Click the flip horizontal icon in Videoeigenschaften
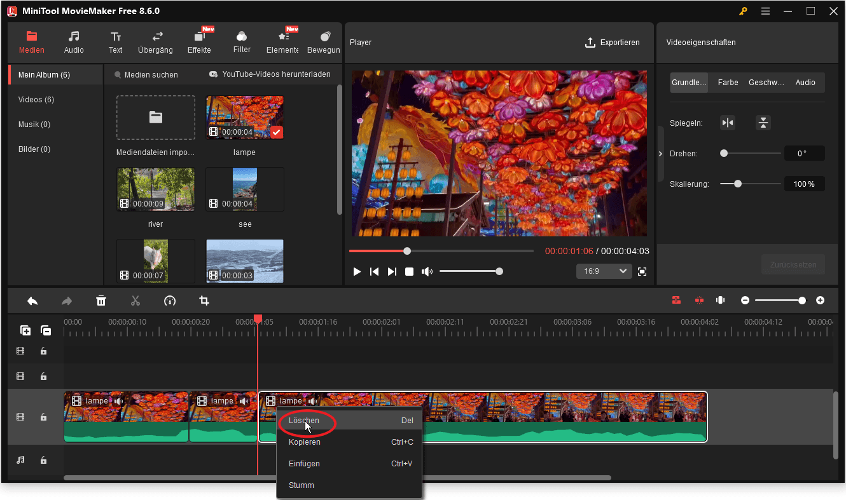Screen dimensions: 846x500 tap(728, 123)
